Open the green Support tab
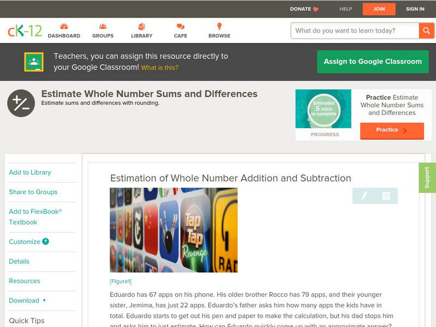 428,178
